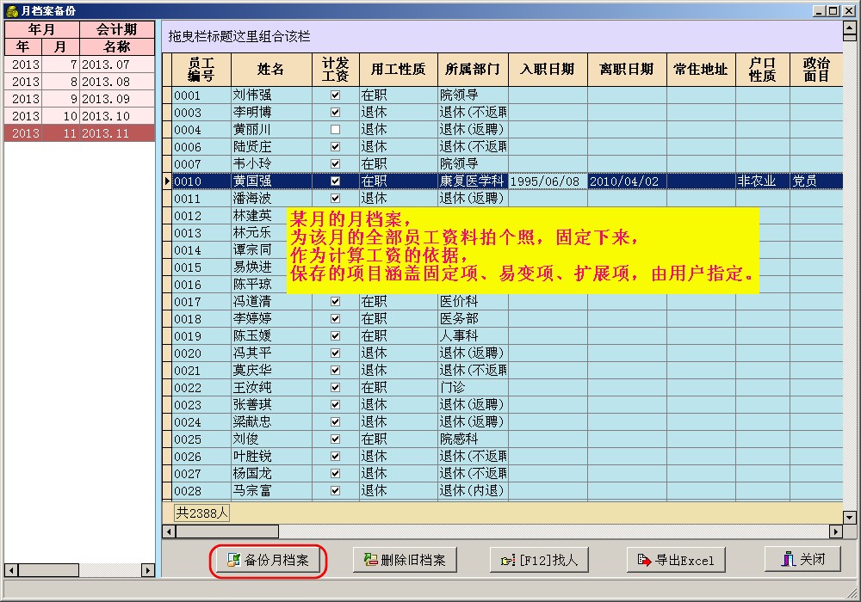The image size is (861, 602).
Task: Toggle 计发工资 checkbox for 0028 马宗富
Action: (335, 491)
